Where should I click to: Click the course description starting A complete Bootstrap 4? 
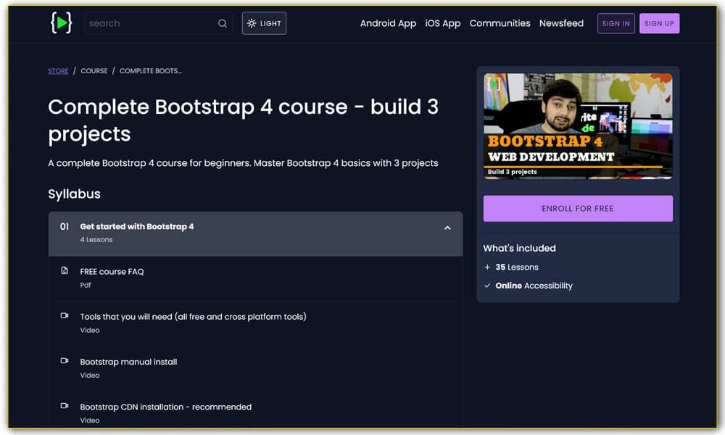click(243, 163)
